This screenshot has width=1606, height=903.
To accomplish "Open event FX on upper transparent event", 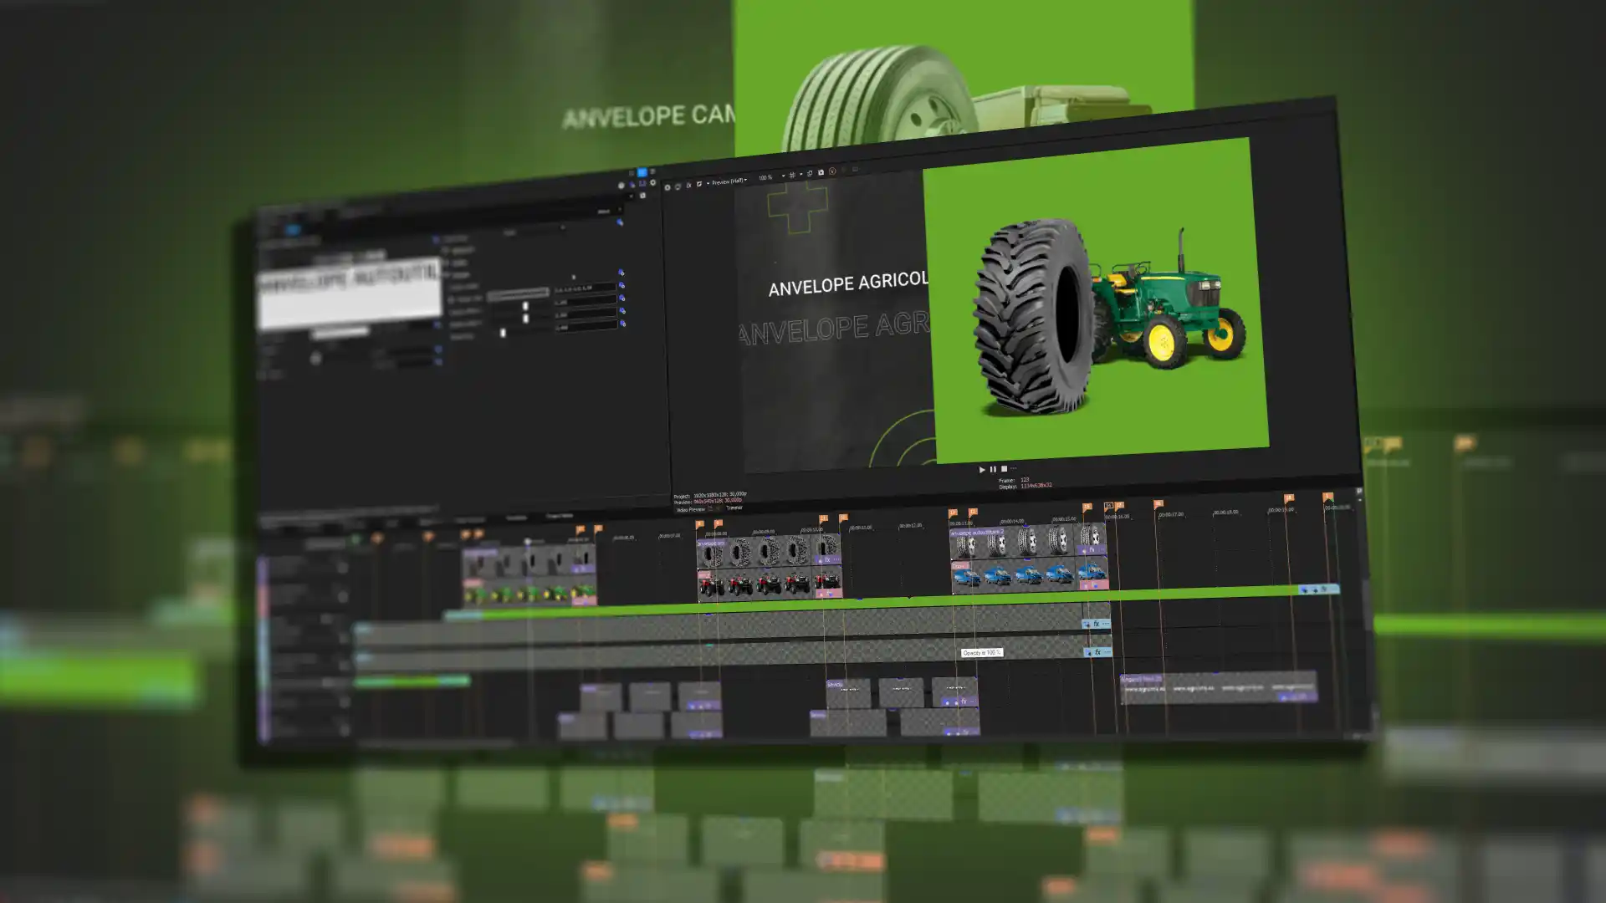I will (1097, 624).
